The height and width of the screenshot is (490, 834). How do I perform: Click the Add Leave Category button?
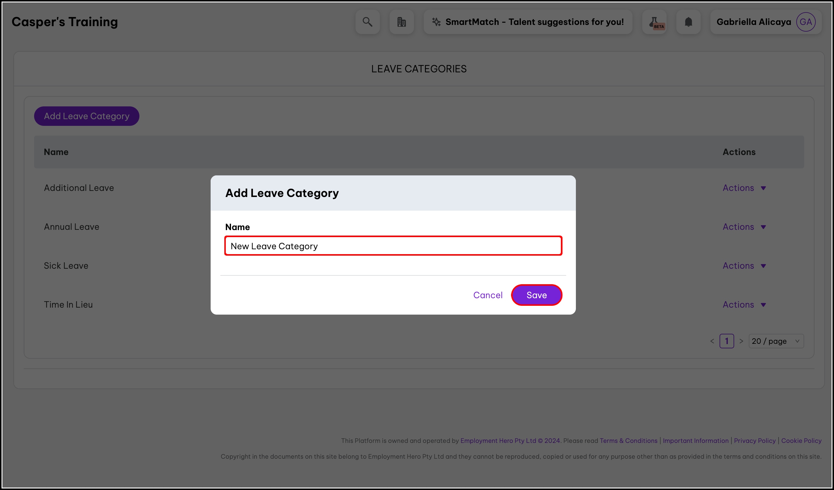pos(86,116)
